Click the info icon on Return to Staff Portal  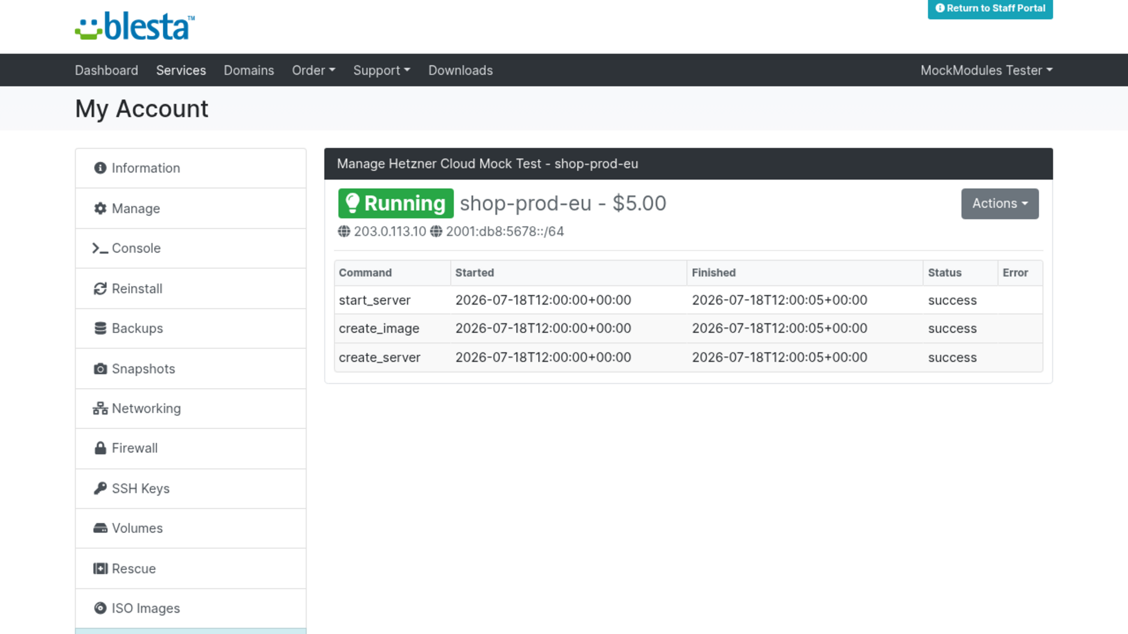[x=940, y=8]
